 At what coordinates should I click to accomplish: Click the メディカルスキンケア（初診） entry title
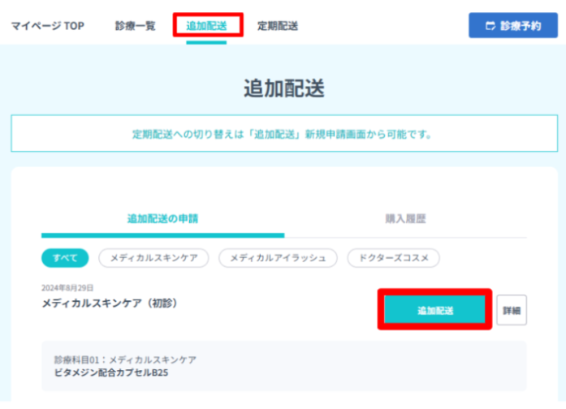tap(110, 303)
